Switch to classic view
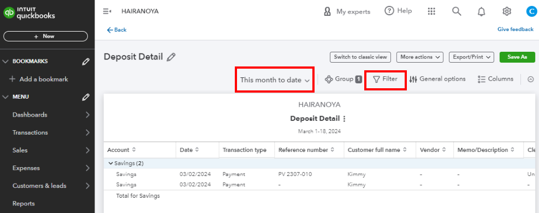Screen dimensions: 539x213 point(360,57)
